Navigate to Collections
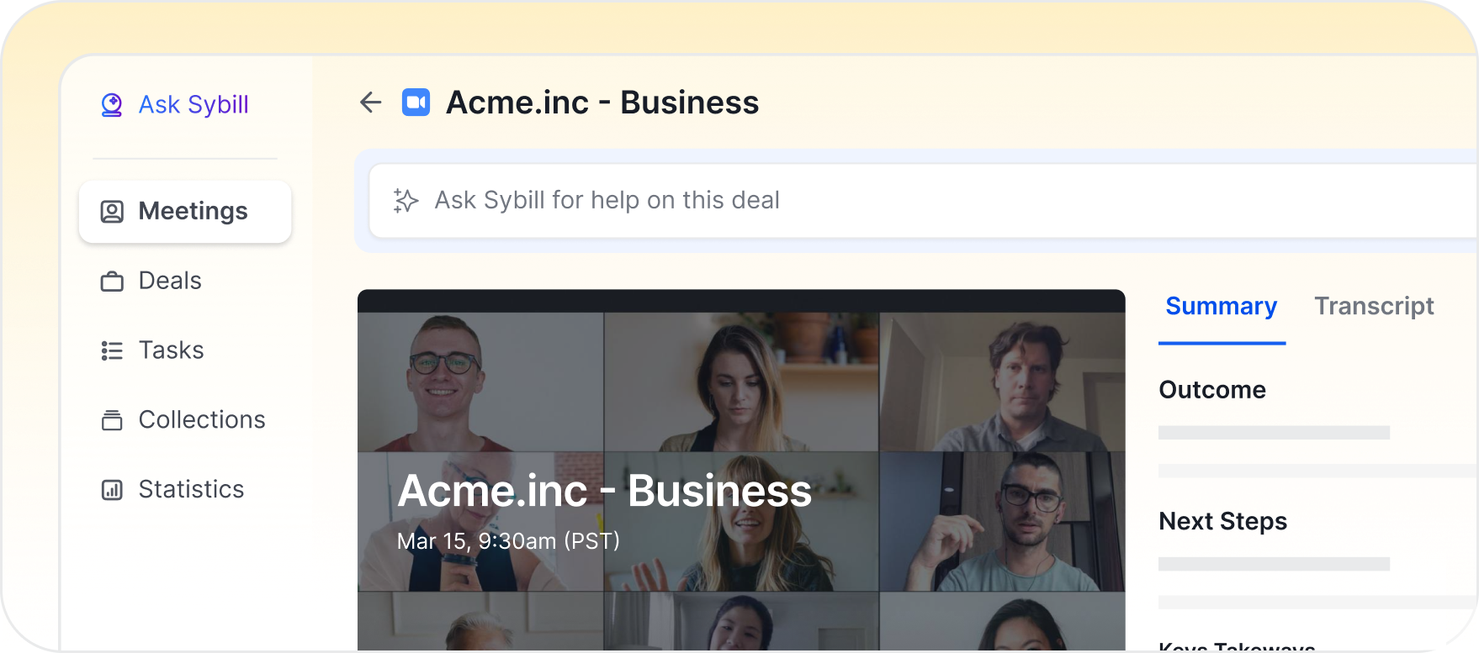Image resolution: width=1479 pixels, height=653 pixels. (202, 420)
